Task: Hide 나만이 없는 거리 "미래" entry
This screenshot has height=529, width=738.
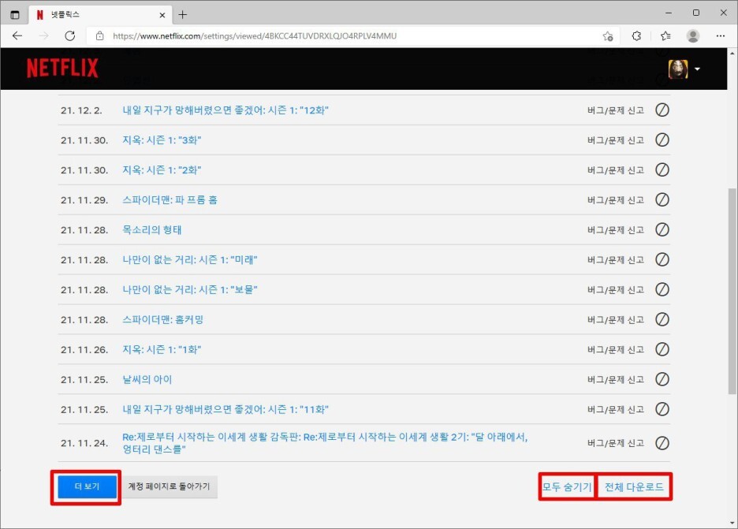Action: point(662,260)
